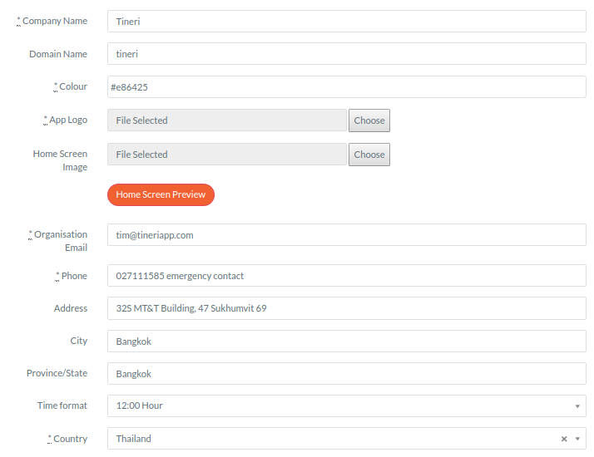Image resolution: width=594 pixels, height=457 pixels.
Task: Edit the Organisation Email field
Action: (347, 235)
